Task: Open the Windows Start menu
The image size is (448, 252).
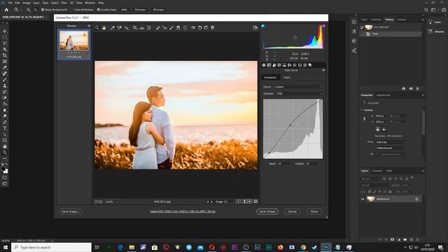Action: coord(5,247)
